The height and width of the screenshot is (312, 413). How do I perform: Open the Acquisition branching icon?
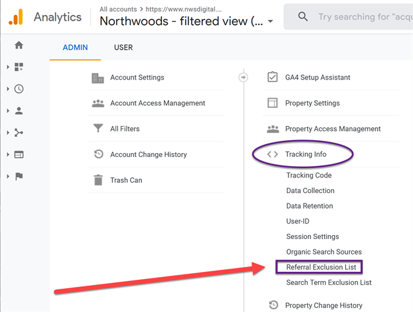point(19,132)
